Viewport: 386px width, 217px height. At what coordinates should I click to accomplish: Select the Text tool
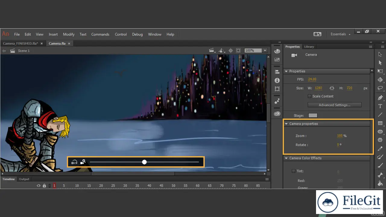(x=380, y=106)
